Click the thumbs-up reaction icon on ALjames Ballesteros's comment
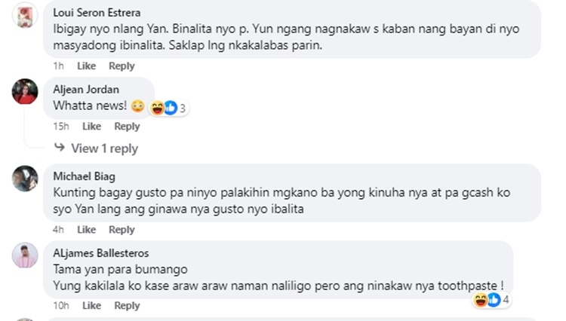 click(x=494, y=300)
